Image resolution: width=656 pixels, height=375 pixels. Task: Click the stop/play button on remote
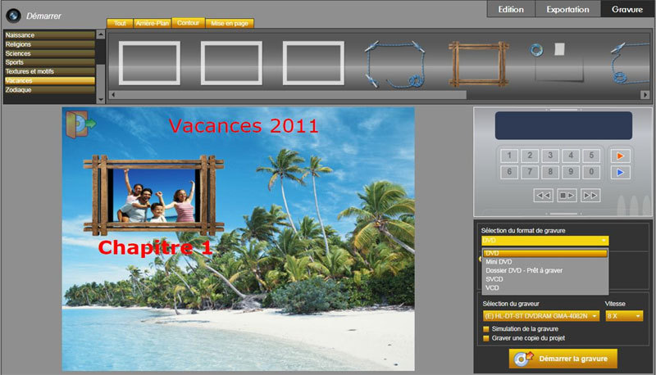(x=567, y=195)
